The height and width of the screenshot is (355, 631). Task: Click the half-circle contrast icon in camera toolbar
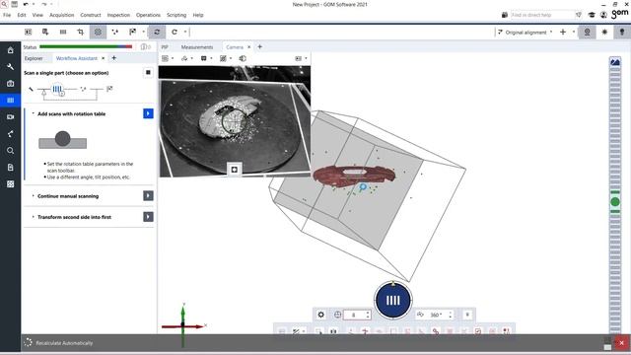(243, 58)
